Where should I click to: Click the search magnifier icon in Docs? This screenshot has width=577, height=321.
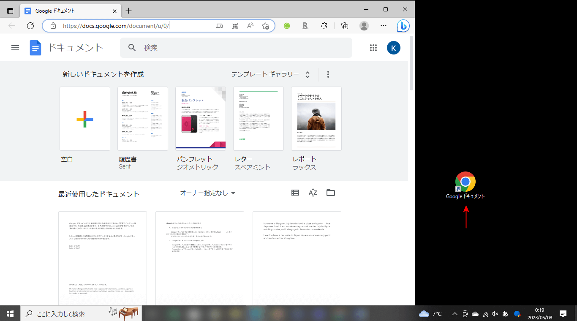pyautogui.click(x=132, y=48)
